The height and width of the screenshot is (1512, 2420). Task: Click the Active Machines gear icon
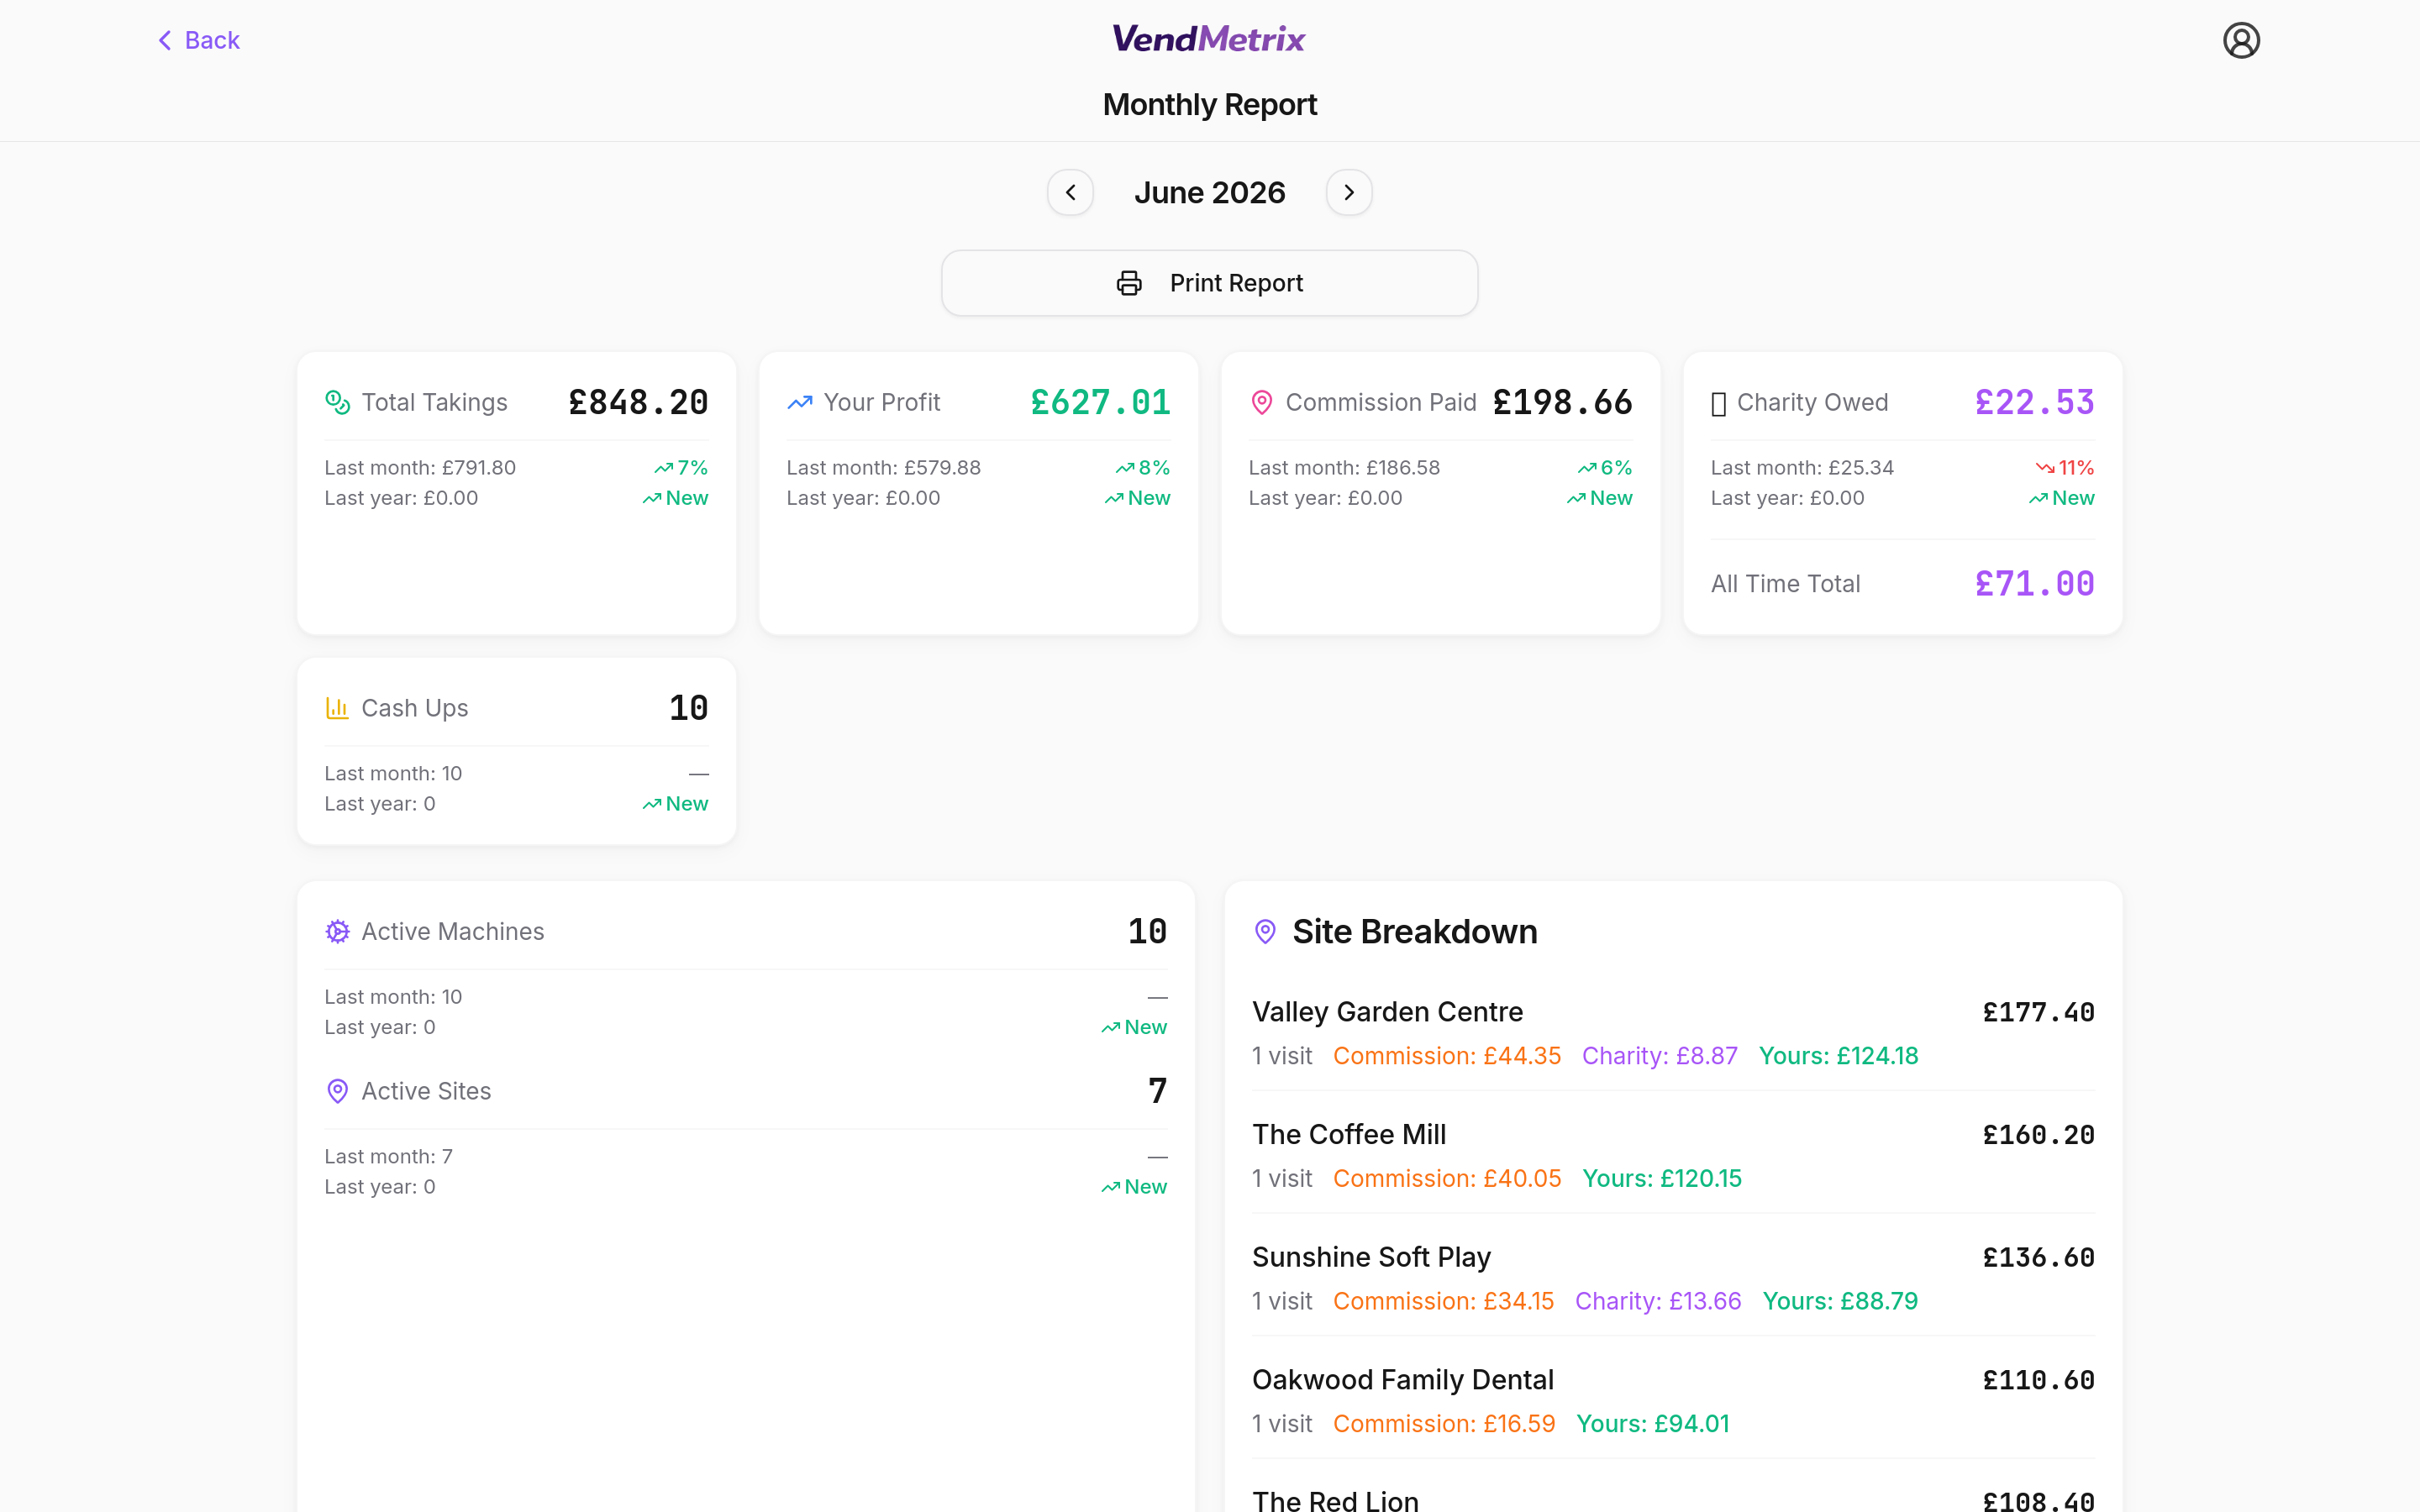(x=338, y=931)
